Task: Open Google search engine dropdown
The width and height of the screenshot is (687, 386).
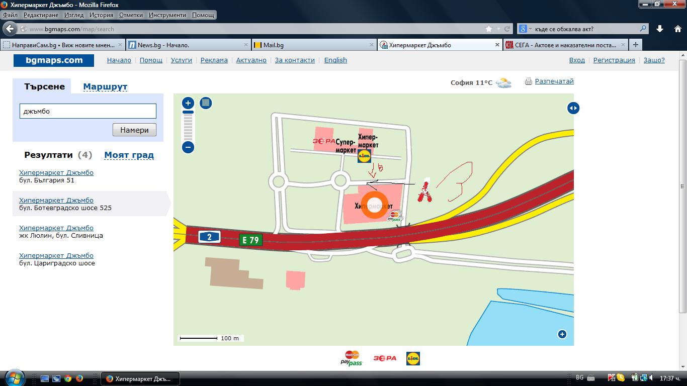Action: coord(525,29)
